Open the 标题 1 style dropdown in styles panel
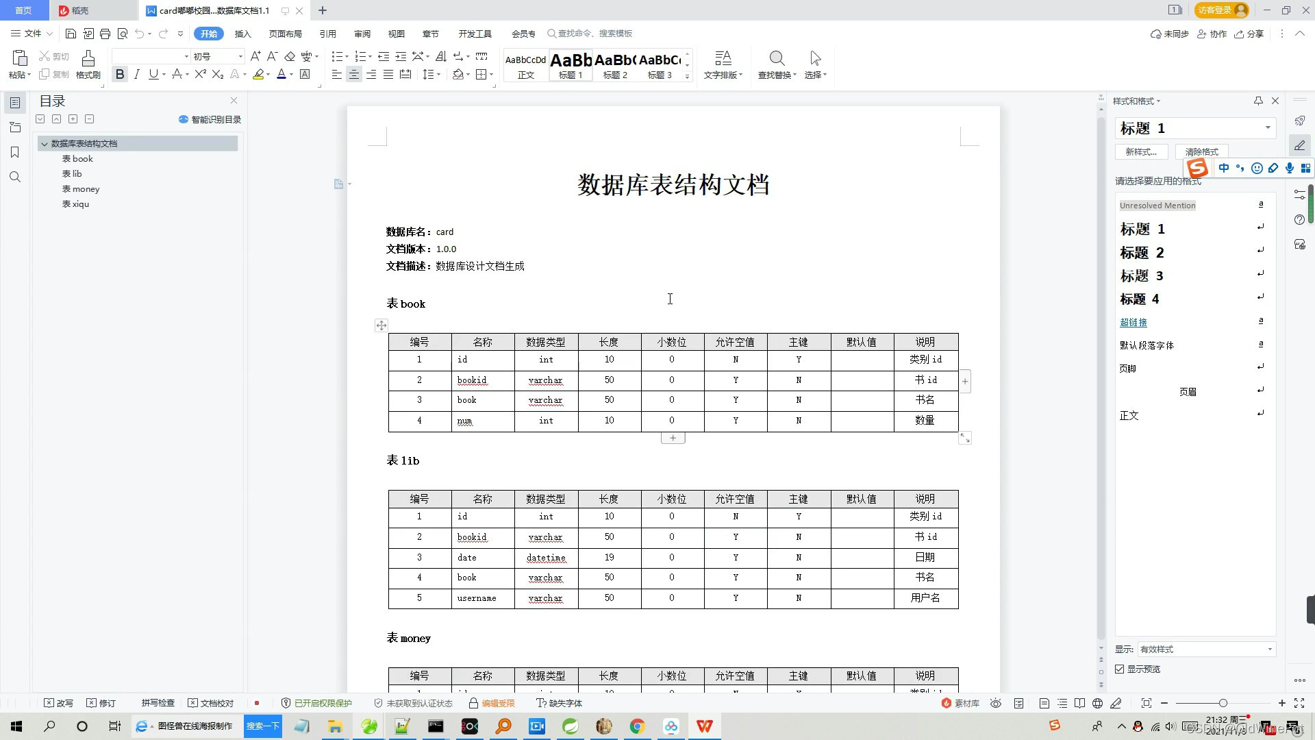The image size is (1315, 740). tap(1267, 128)
